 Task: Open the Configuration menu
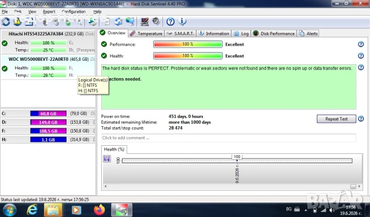pyautogui.click(x=73, y=12)
